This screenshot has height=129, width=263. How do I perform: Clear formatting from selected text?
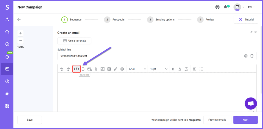point(187,69)
